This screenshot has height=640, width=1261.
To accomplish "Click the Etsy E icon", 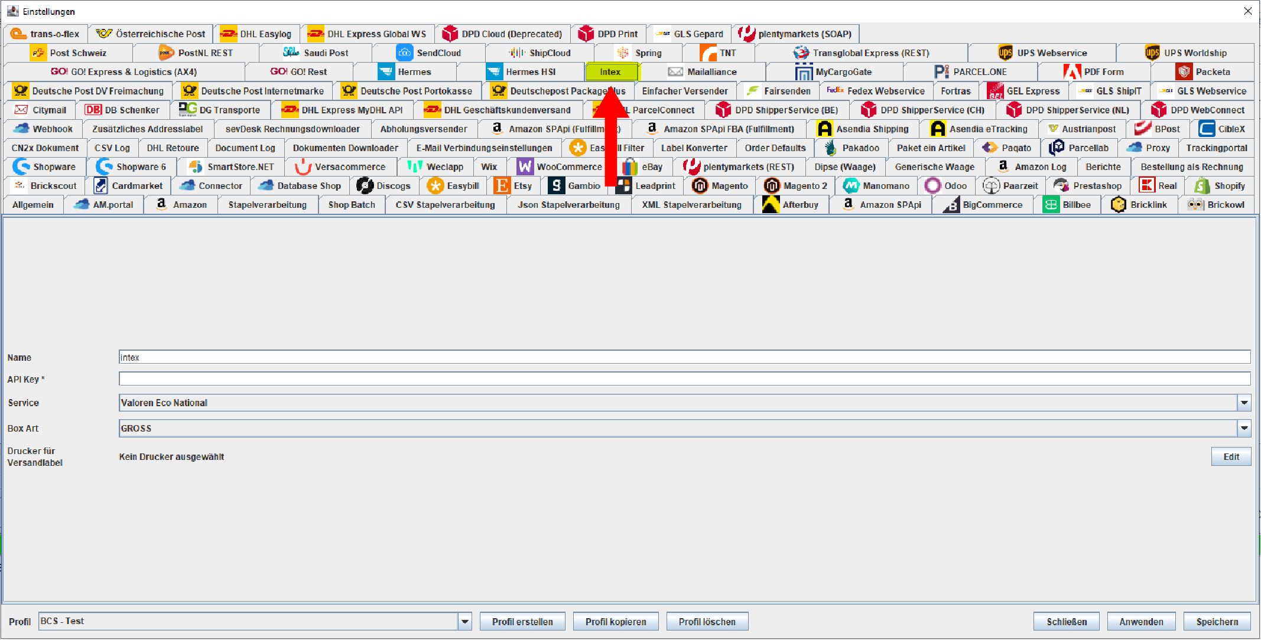I will 502,185.
